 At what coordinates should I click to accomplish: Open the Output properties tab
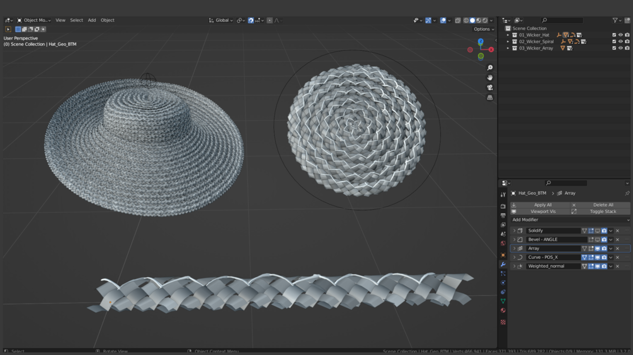(x=503, y=216)
